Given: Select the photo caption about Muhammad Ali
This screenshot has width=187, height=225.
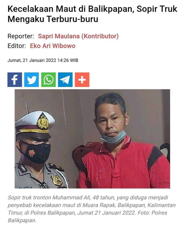Looking at the screenshot, I should [x=92, y=209].
